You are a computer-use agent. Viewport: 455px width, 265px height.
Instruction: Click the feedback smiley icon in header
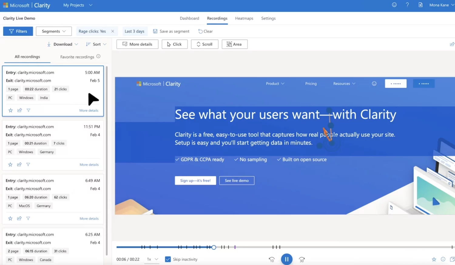point(394,5)
